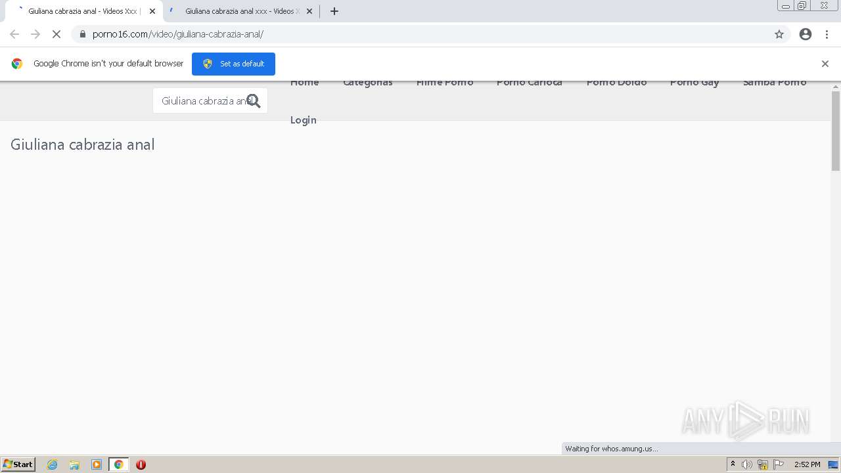Select the first browser tab
Viewport: 841px width, 473px height.
point(83,11)
